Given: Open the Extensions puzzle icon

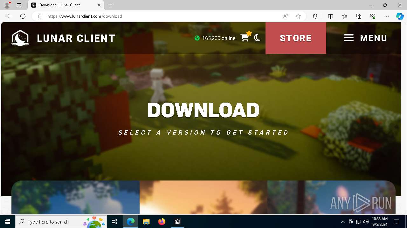Looking at the screenshot, I should coord(315,16).
